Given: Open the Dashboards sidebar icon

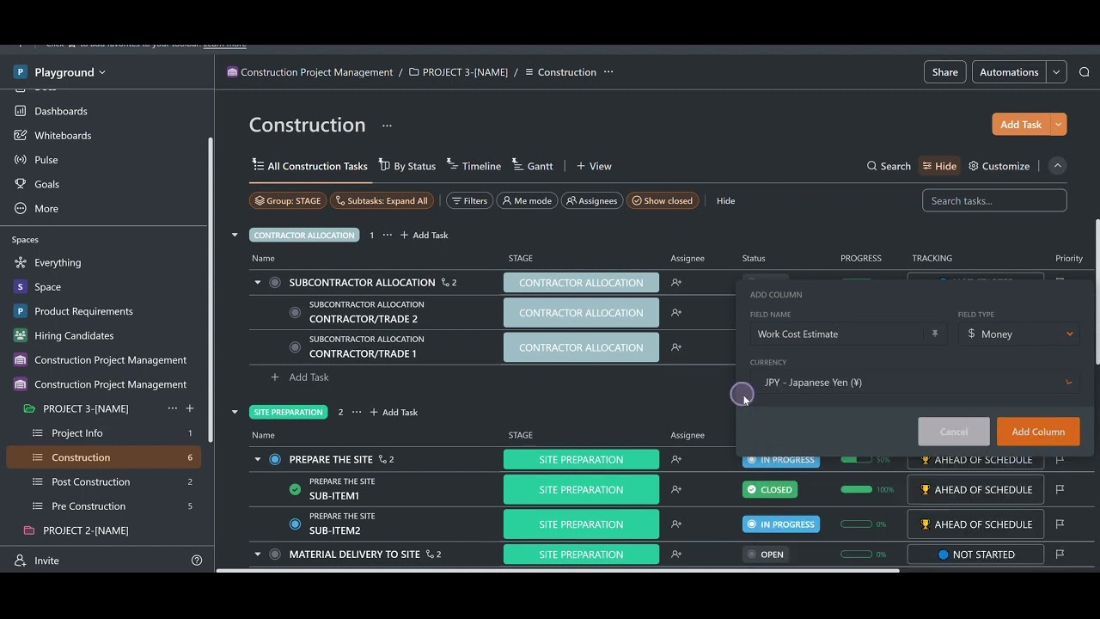Looking at the screenshot, I should tap(21, 111).
